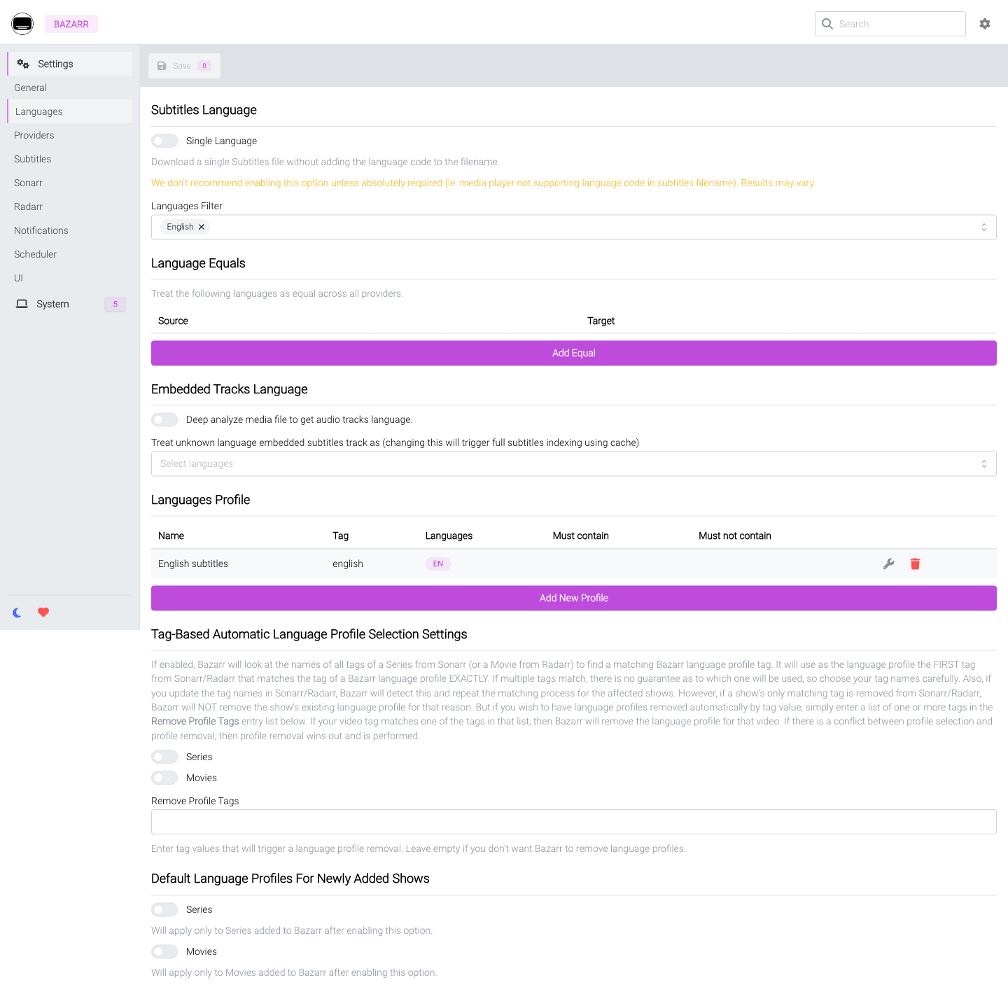Screen dimensions: 1008x994
Task: Click the Bazarr logo icon
Action: tap(22, 24)
